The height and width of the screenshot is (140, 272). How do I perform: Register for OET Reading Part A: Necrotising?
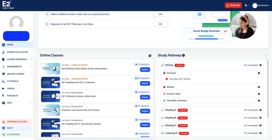pos(145,125)
